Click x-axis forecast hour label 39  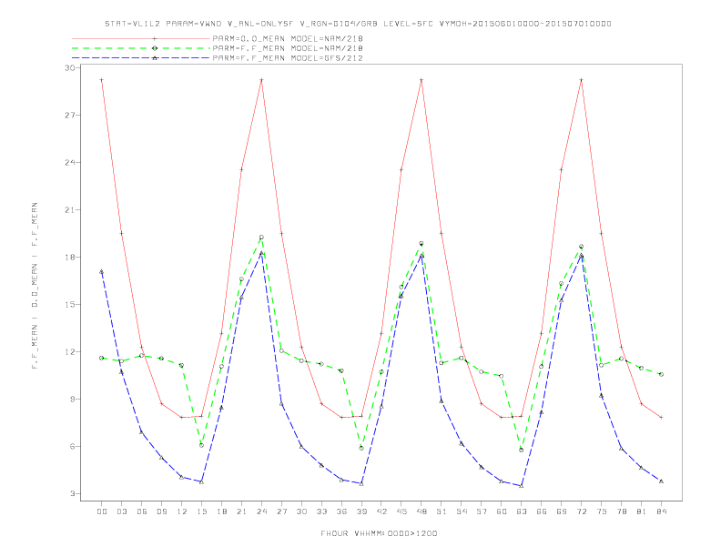[x=361, y=511]
